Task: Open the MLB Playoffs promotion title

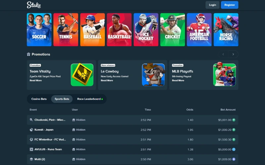Action: pyautogui.click(x=183, y=71)
